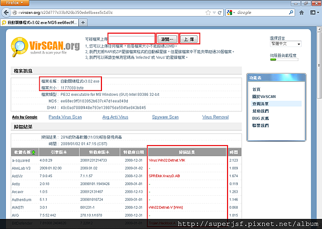Click the 特徵庫版本 column header

[x=99, y=152]
